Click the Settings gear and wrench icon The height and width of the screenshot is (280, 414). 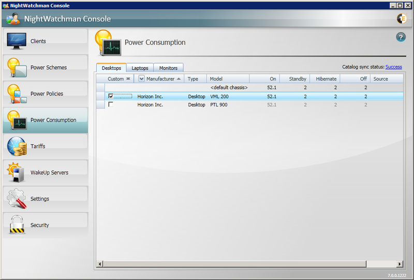[16, 199]
